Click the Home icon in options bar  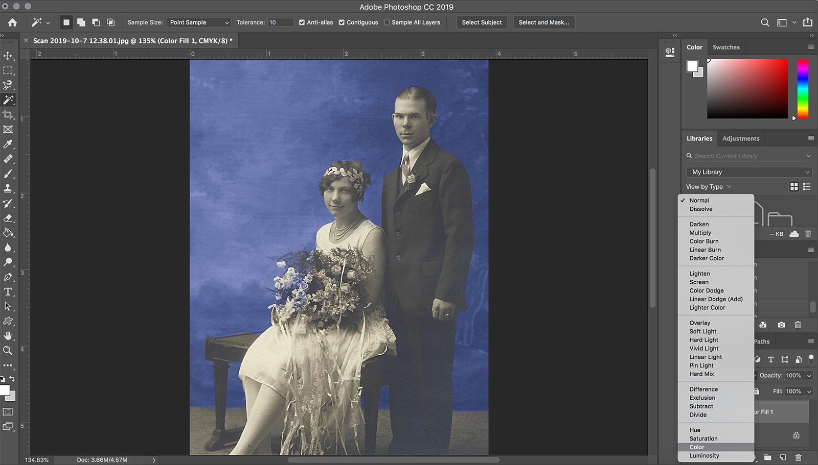pos(12,22)
